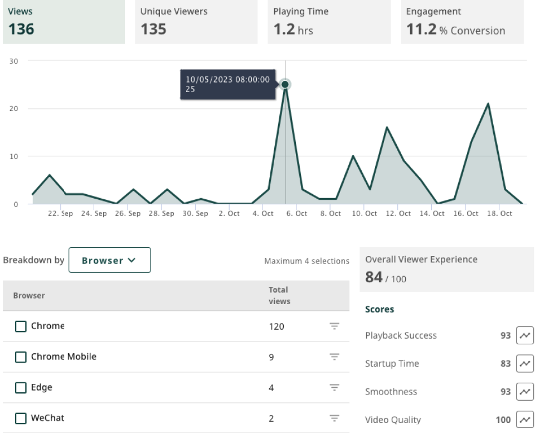Check the Chrome browser checkbox
The width and height of the screenshot is (535, 433).
tap(21, 326)
